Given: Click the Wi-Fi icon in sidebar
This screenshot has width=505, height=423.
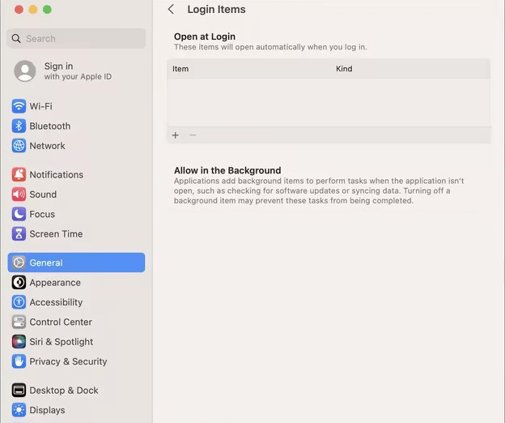Looking at the screenshot, I should click(x=19, y=106).
